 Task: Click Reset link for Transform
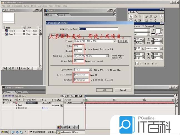(45, 108)
